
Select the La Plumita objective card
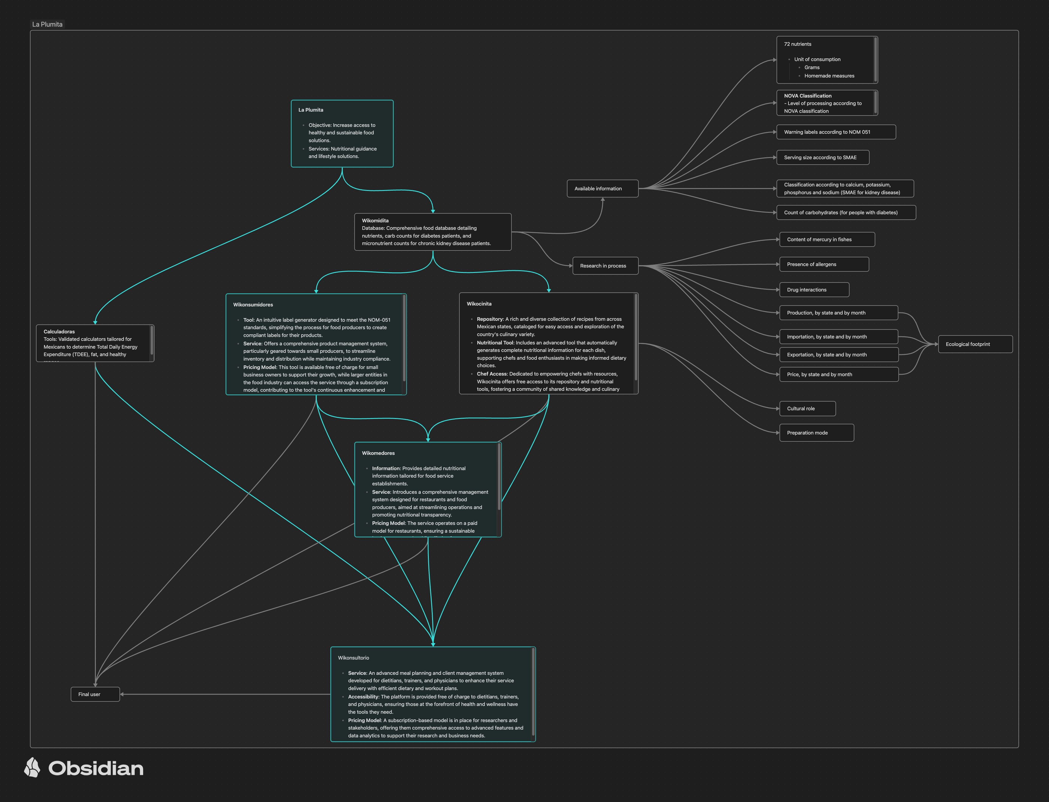(x=342, y=134)
